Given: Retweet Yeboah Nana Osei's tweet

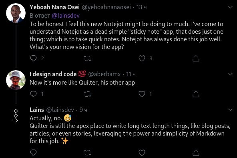Looking at the screenshot, I should tap(88, 59).
